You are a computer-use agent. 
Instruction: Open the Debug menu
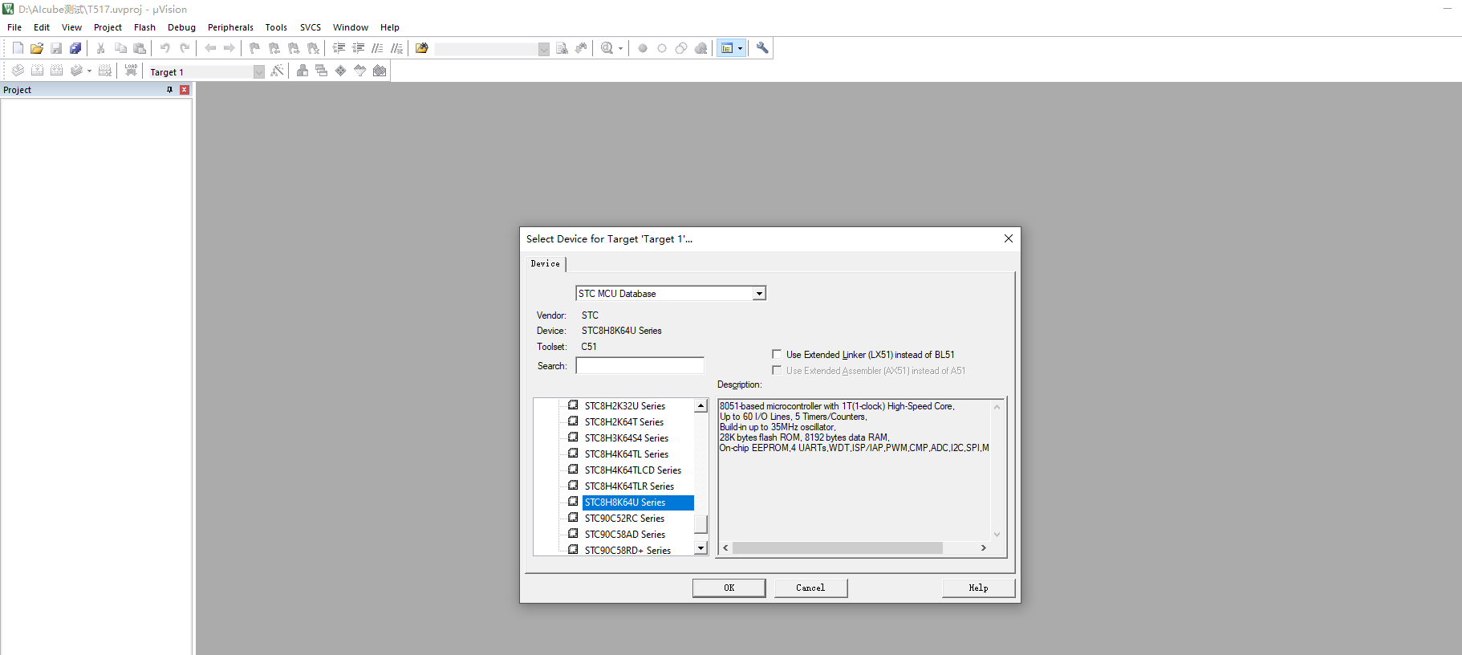point(181,27)
